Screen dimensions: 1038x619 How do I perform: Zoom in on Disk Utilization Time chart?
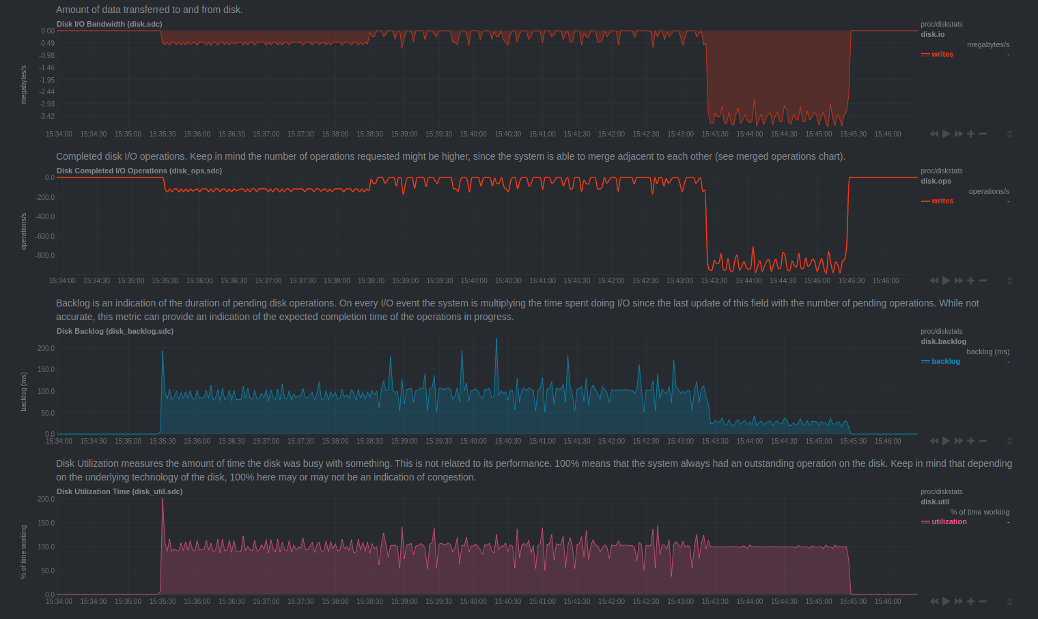970,601
